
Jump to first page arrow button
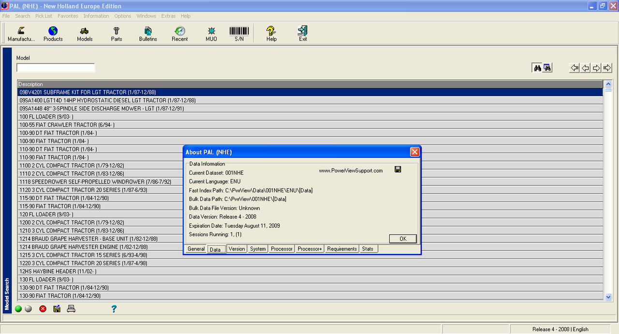point(575,68)
